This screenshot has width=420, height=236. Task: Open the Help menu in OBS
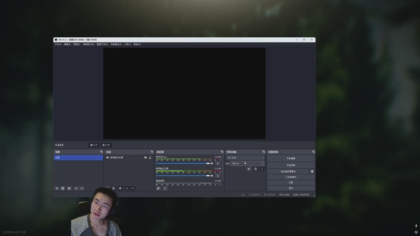[x=137, y=45]
